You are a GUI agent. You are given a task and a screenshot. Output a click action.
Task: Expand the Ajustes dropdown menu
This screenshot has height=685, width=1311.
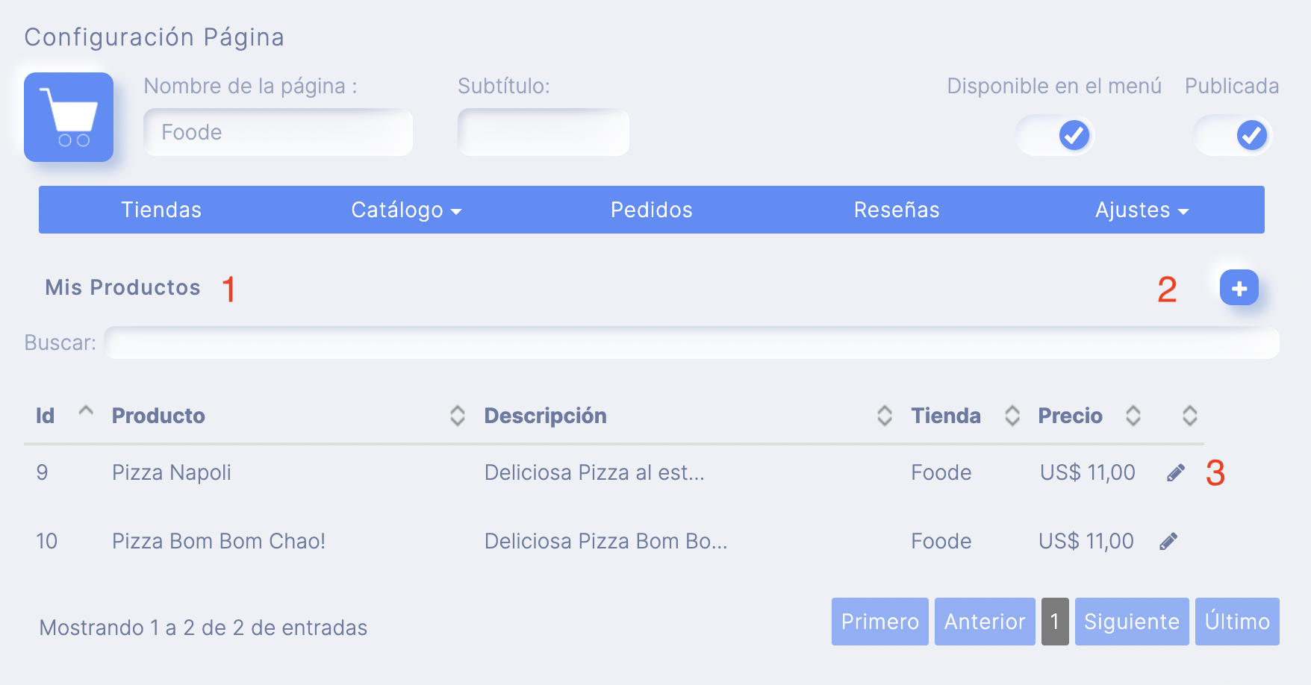pos(1142,210)
